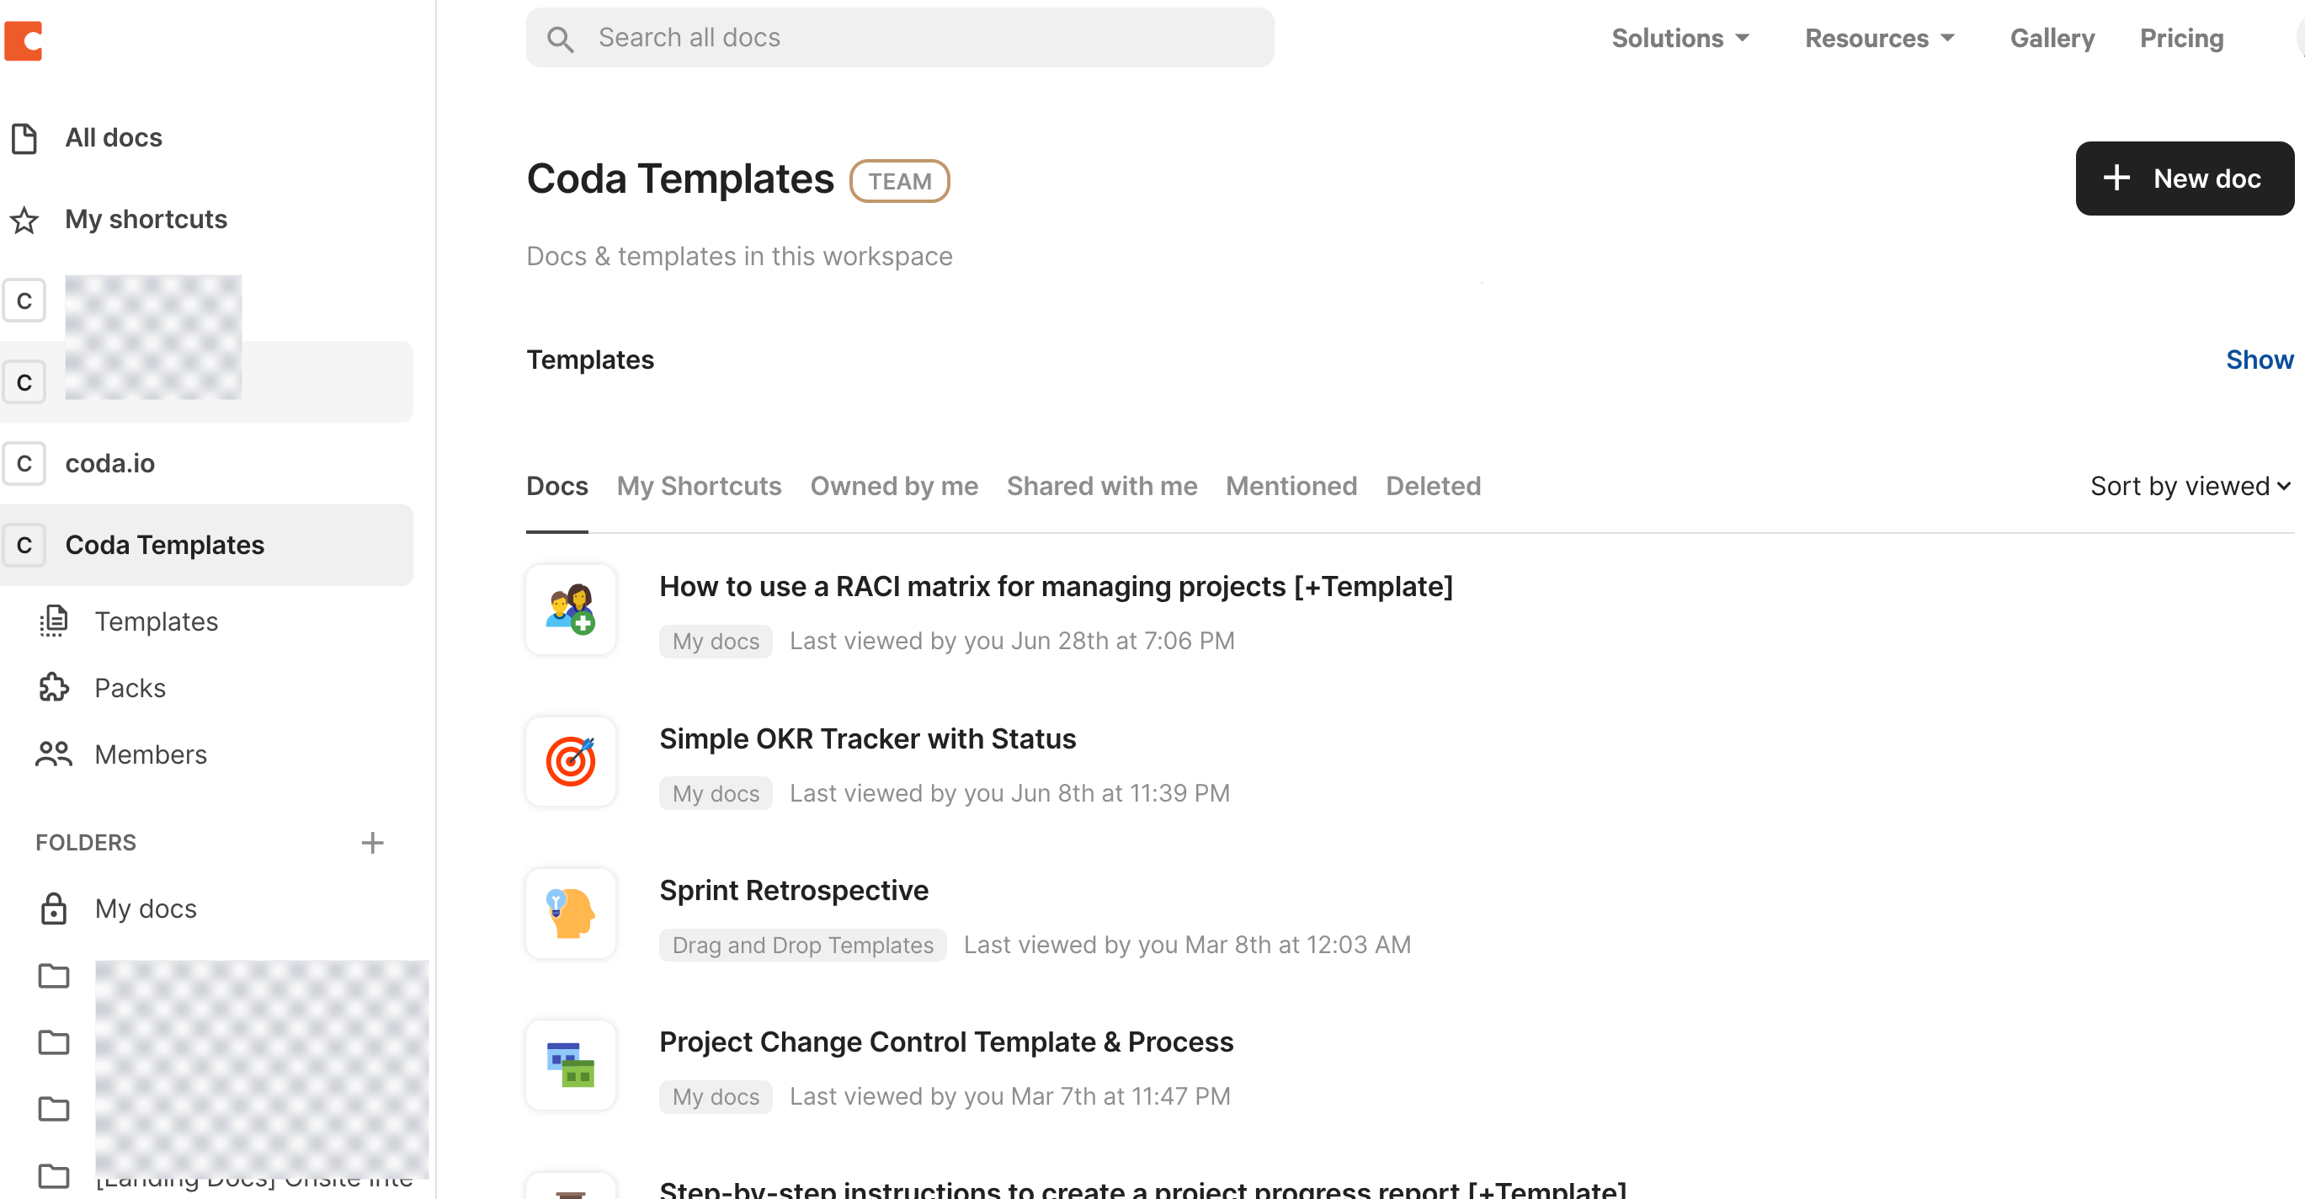
Task: Click the Coda logo icon
Action: pyautogui.click(x=24, y=40)
